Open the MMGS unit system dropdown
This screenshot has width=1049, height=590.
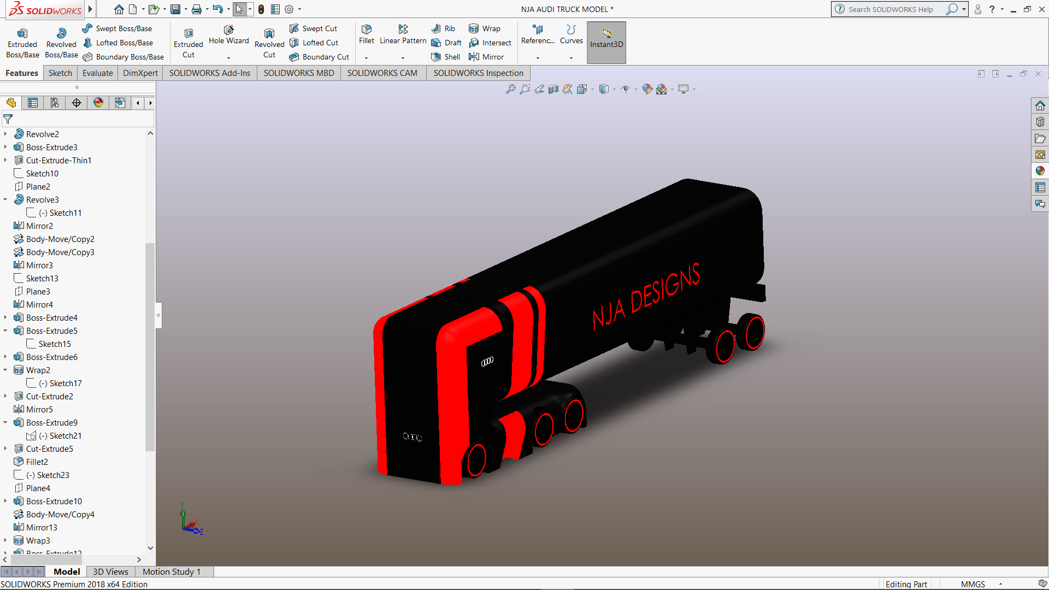coord(1000,584)
